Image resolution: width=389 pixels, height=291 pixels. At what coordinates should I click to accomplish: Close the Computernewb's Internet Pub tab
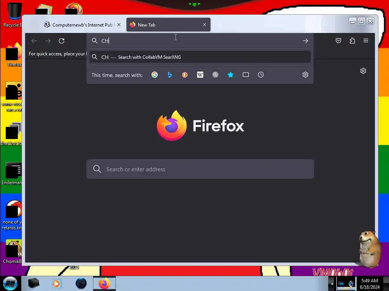[119, 25]
